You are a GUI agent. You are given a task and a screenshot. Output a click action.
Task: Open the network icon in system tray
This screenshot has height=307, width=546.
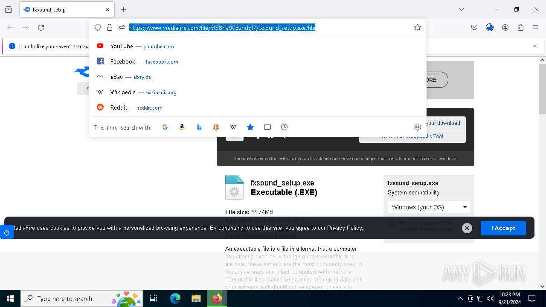481,298
